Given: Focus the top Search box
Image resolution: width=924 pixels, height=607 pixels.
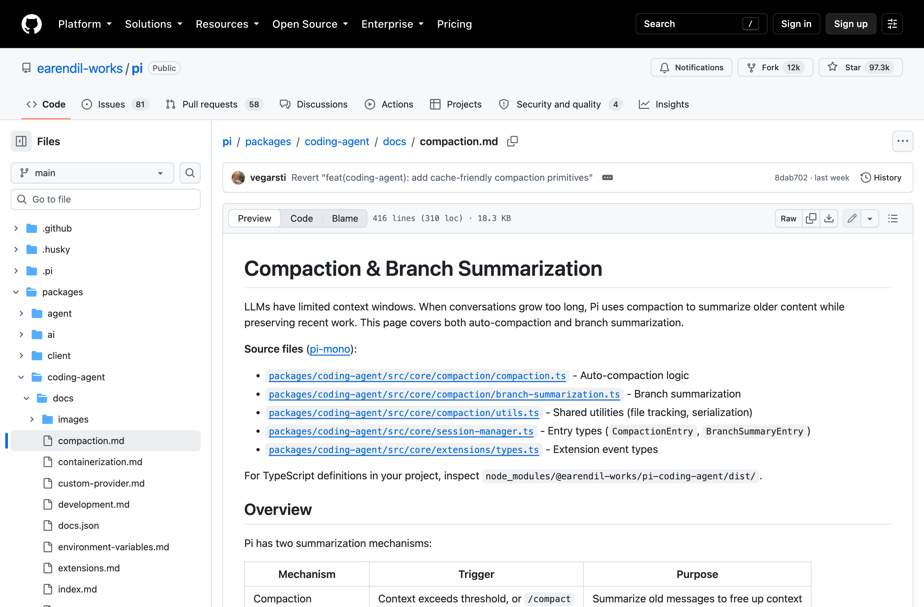Looking at the screenshot, I should [701, 24].
